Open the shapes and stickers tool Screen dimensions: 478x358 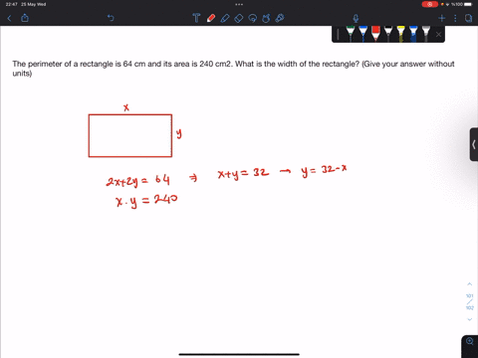tap(266, 18)
